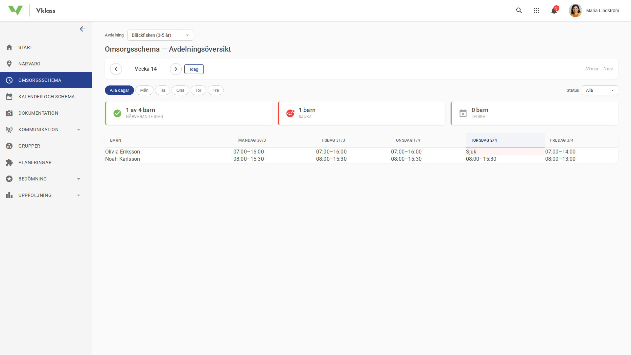Select the Omsorgsschema clock icon

click(x=9, y=80)
